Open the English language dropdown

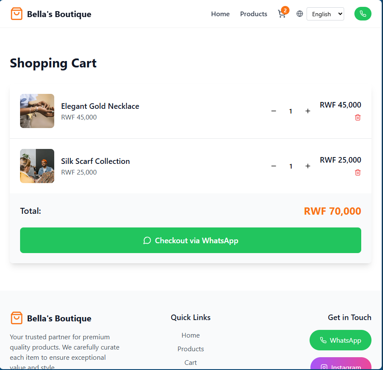pyautogui.click(x=325, y=14)
